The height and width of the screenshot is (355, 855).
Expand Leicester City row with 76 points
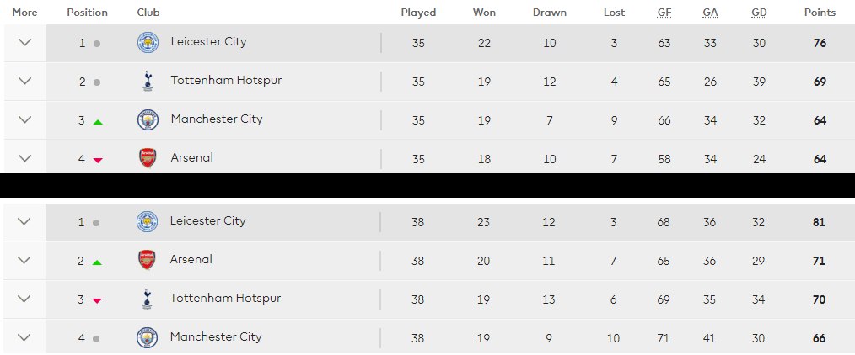25,42
